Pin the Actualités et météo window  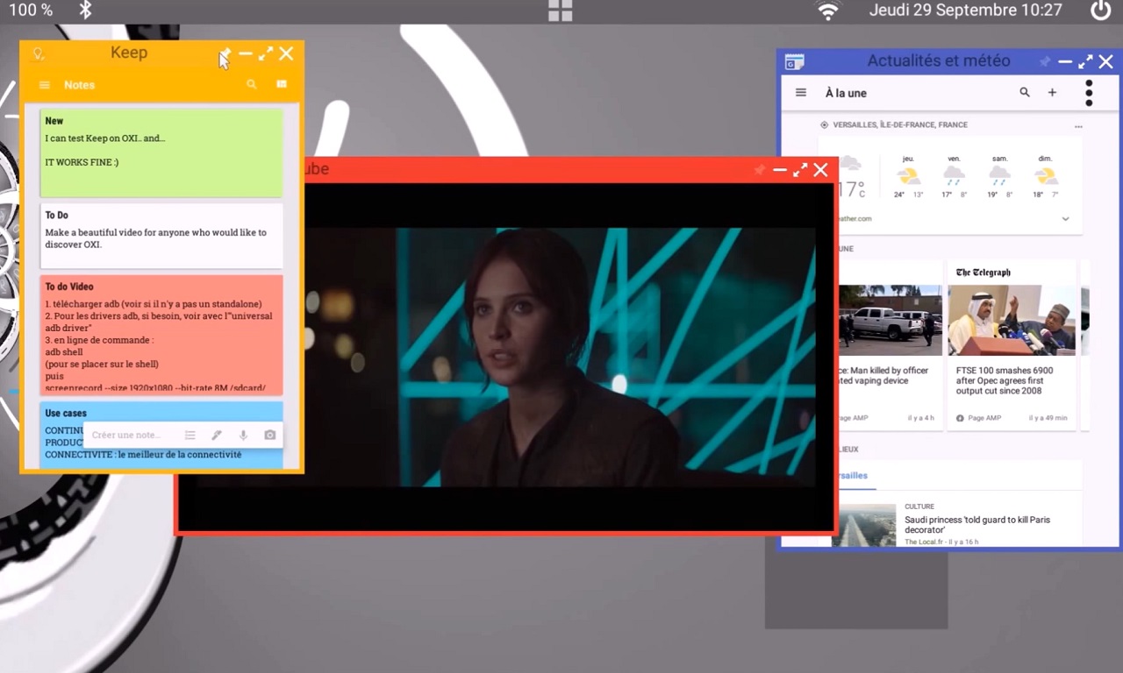click(x=1044, y=62)
